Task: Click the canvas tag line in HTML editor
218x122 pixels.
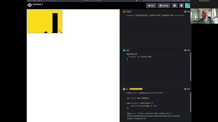Action: pyautogui.click(x=156, y=15)
